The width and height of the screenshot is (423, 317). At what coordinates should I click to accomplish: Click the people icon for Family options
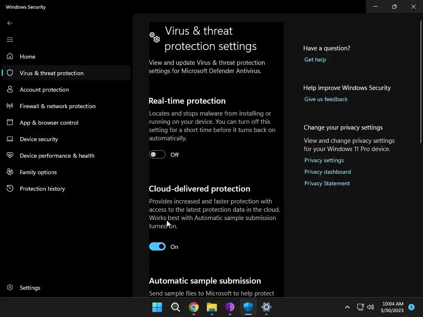10,172
